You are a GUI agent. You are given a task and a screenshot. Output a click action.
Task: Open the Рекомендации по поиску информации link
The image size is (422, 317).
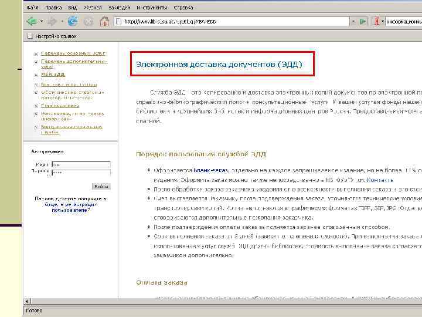pos(73,116)
